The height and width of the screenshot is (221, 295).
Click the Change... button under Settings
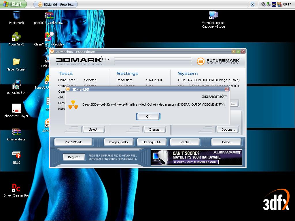pyautogui.click(x=154, y=129)
